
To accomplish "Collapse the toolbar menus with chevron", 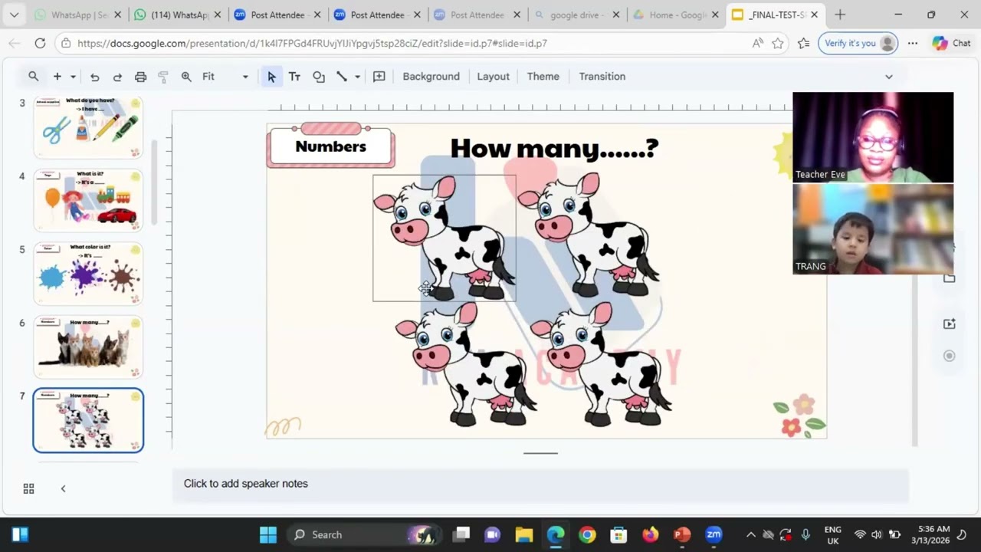I will [x=889, y=77].
